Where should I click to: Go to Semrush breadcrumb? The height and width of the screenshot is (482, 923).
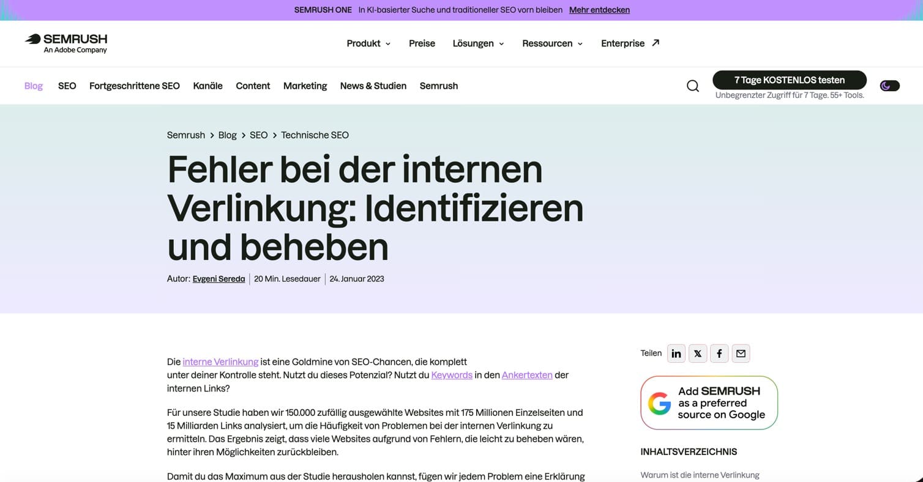(186, 135)
